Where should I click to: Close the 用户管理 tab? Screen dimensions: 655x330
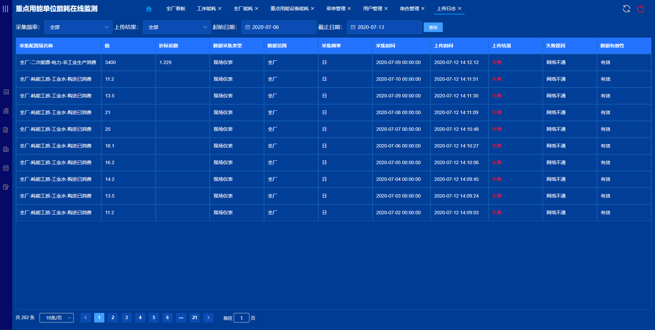point(386,9)
